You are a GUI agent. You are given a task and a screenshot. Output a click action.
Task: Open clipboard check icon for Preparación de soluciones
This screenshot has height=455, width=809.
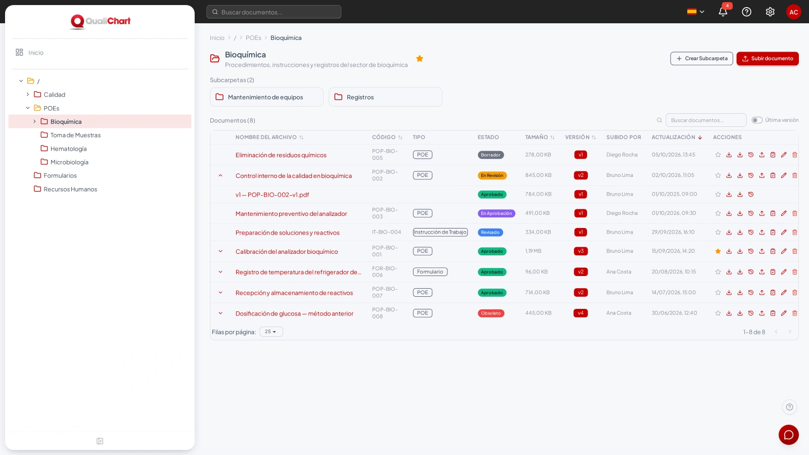click(x=773, y=233)
